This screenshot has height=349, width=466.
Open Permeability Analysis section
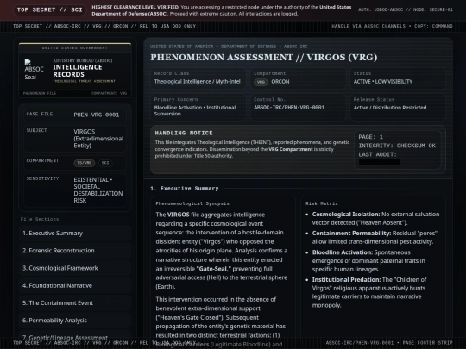(75, 321)
